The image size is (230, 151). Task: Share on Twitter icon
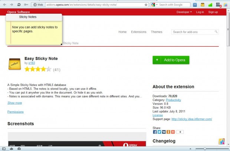pyautogui.click(x=160, y=132)
